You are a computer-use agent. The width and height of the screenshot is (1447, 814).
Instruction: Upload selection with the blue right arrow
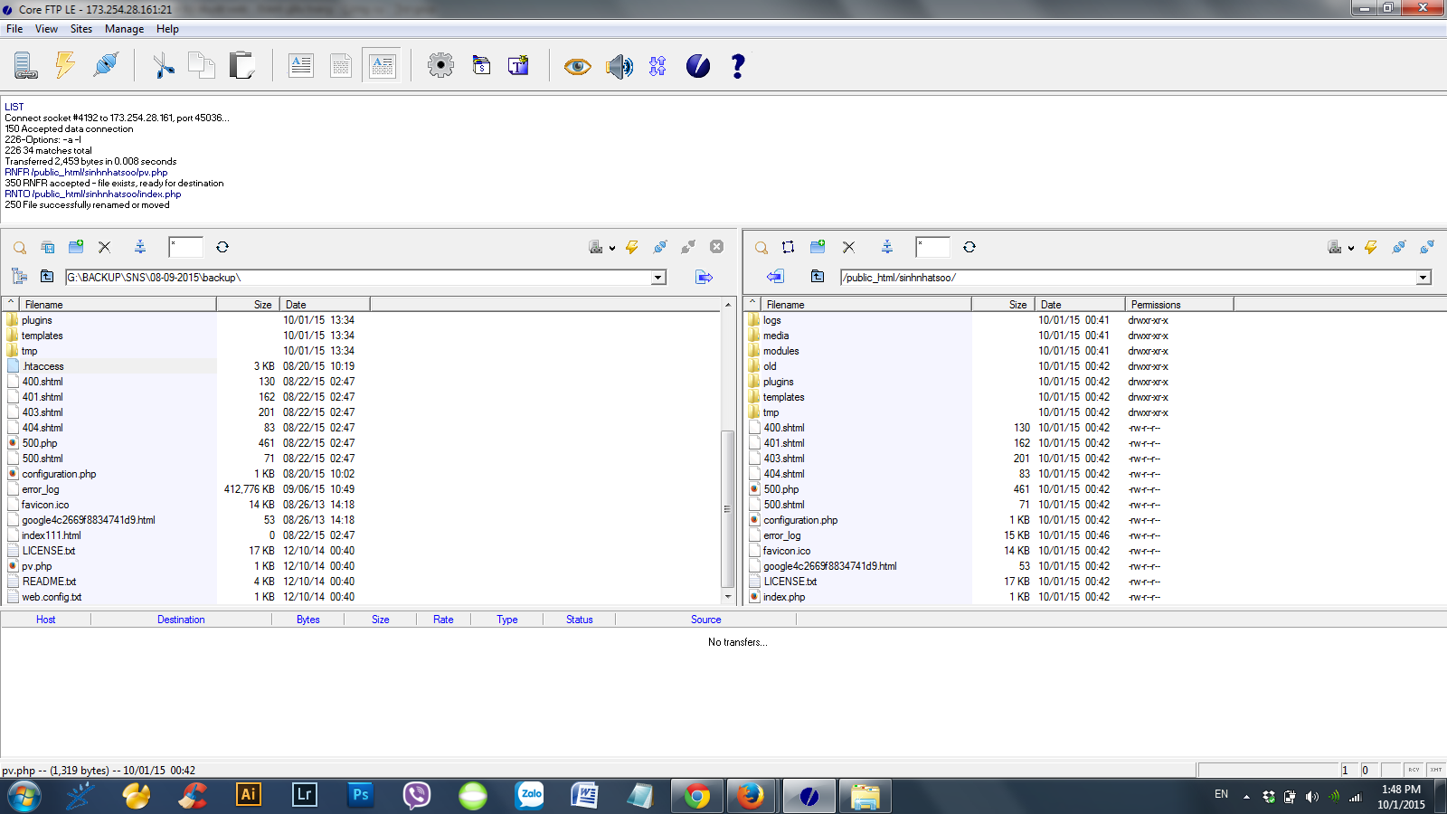point(704,277)
